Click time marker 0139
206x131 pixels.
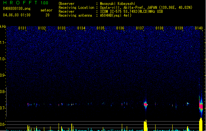click(x=179, y=28)
